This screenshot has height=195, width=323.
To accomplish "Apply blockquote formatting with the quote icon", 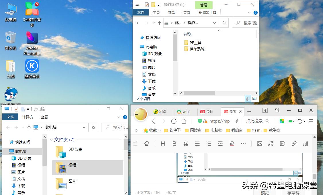I will [x=186, y=144].
